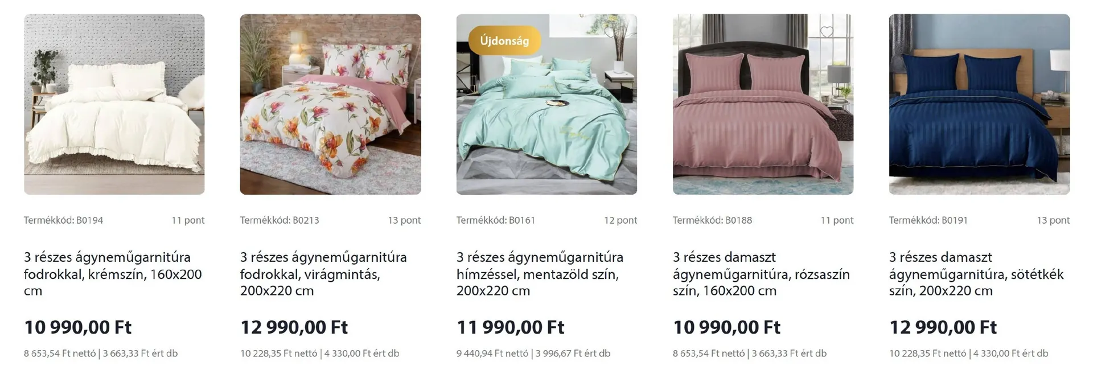Click the Újdonság badge on mint bedding
This screenshot has height=366, width=1093.
pyautogui.click(x=504, y=40)
